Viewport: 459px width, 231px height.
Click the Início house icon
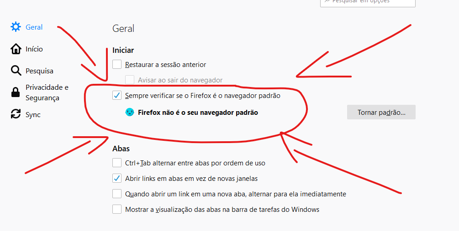pyautogui.click(x=16, y=49)
